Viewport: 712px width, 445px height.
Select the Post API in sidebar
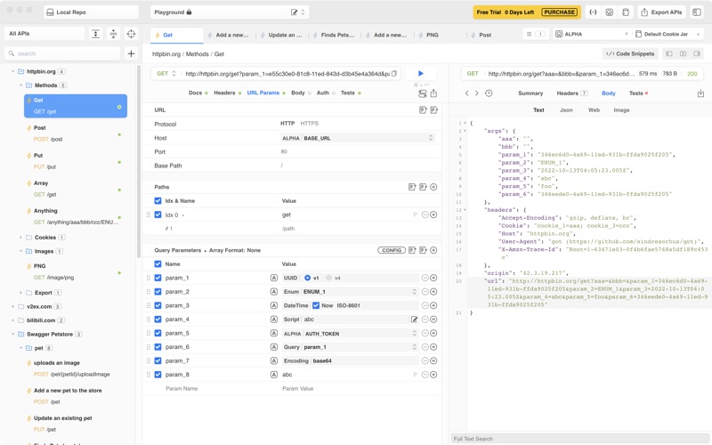tap(76, 133)
